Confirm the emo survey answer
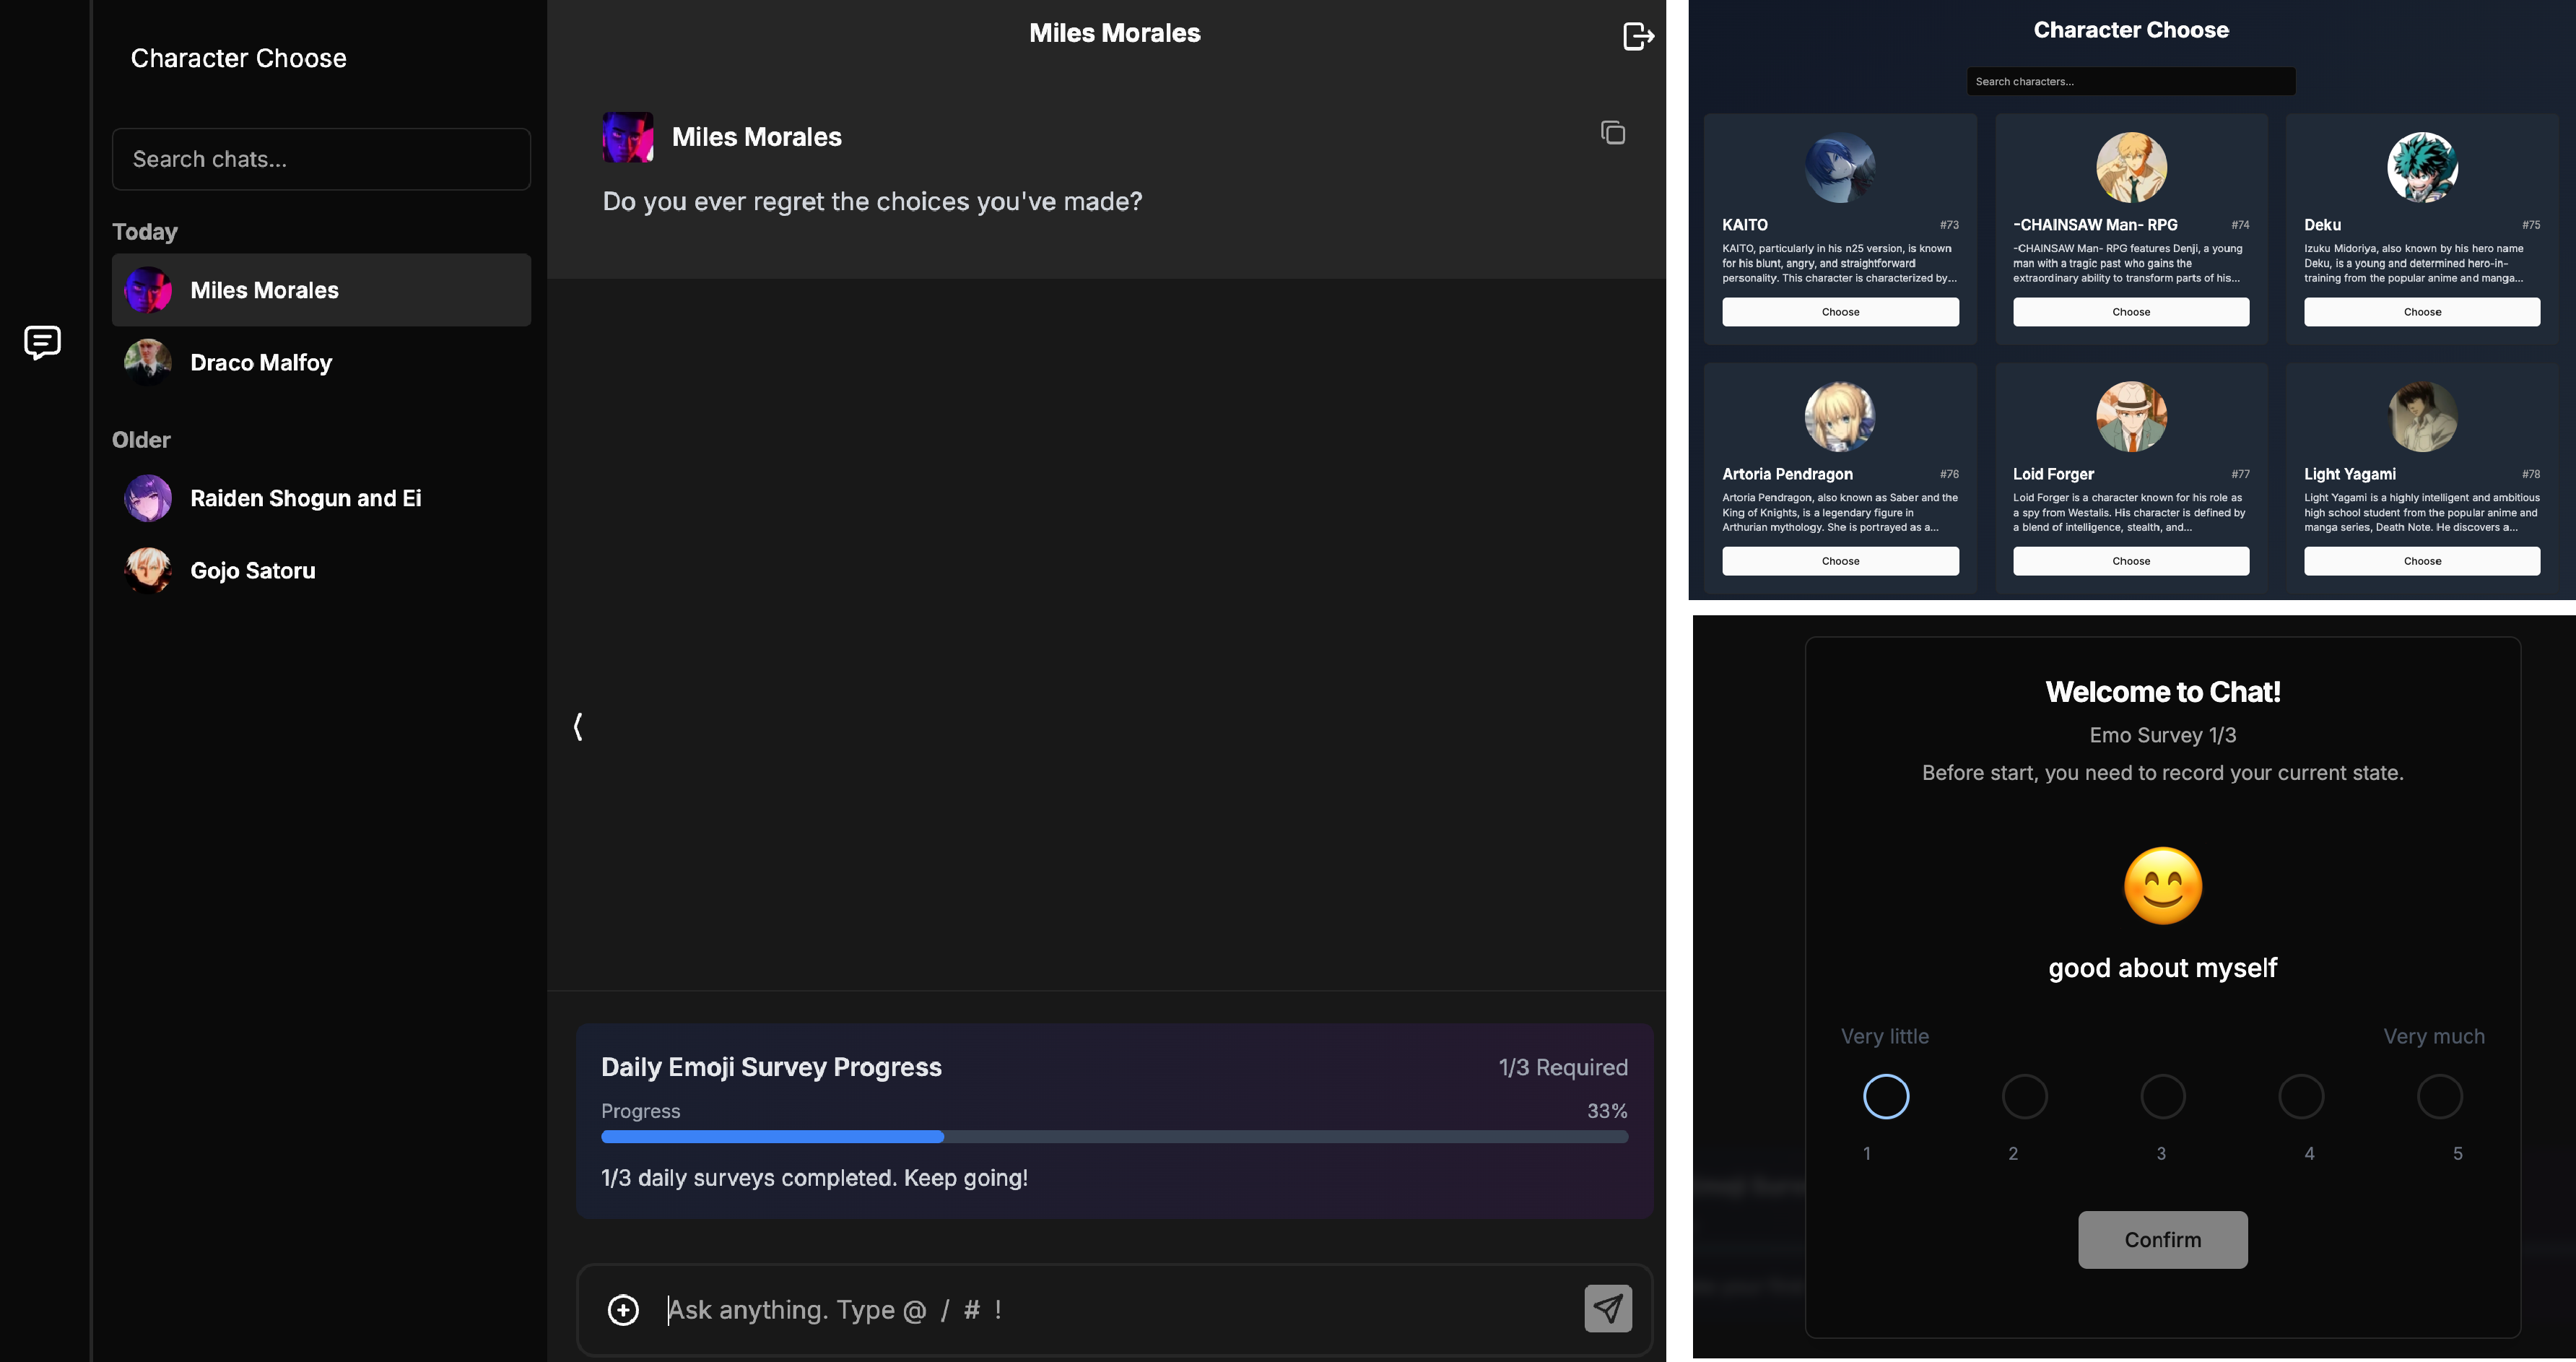This screenshot has width=2576, height=1362. tap(2162, 1240)
